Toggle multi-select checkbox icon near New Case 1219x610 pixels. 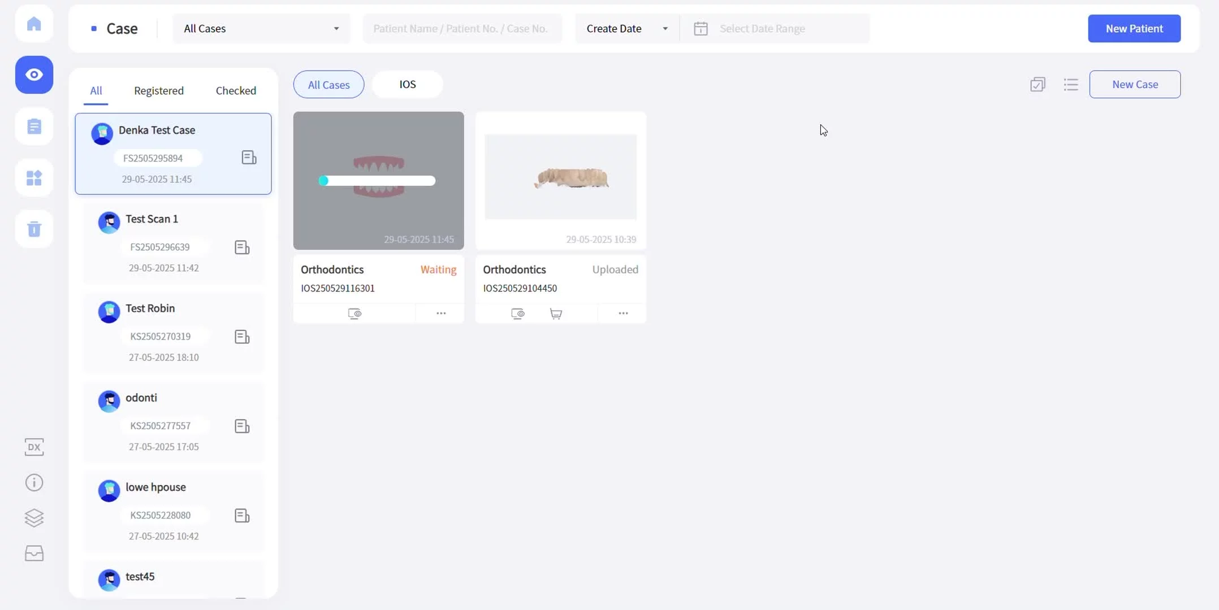click(1038, 85)
